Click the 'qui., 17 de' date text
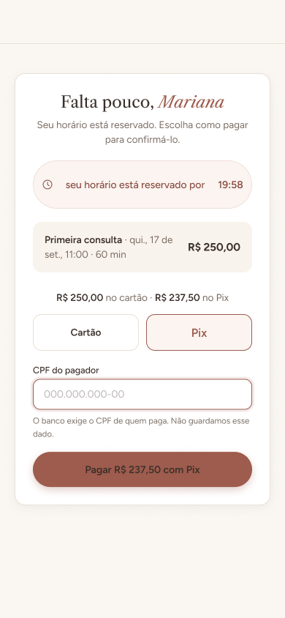 (x=151, y=239)
